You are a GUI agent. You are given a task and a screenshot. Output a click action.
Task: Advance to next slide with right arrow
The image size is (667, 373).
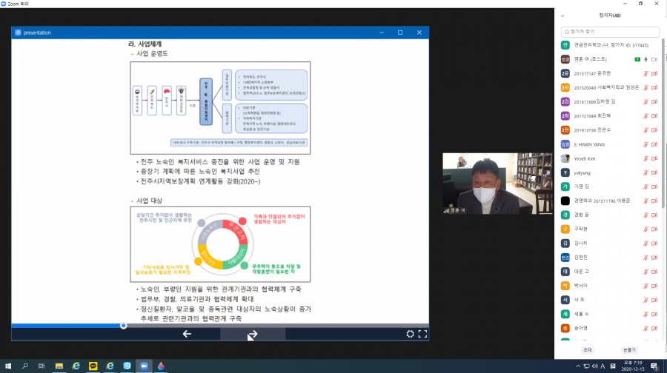coord(253,334)
